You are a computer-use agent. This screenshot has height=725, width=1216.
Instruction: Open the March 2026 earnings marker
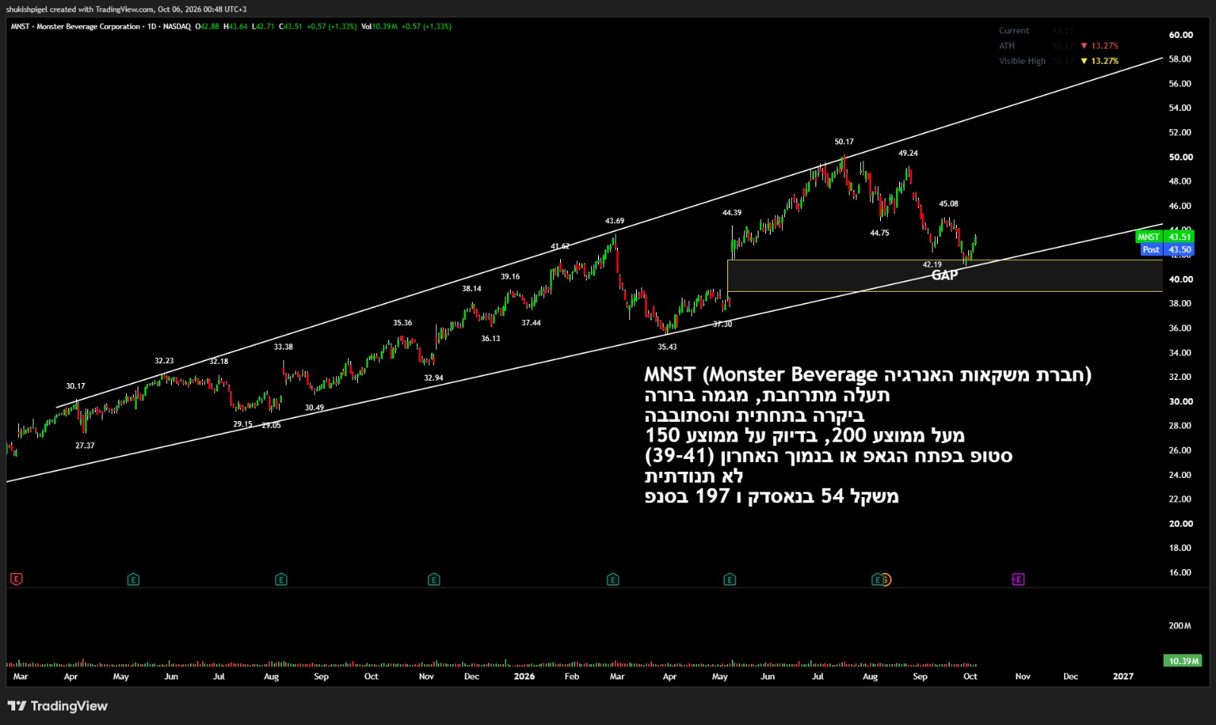[613, 579]
